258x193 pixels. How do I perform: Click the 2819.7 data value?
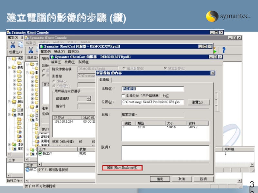[193, 127]
